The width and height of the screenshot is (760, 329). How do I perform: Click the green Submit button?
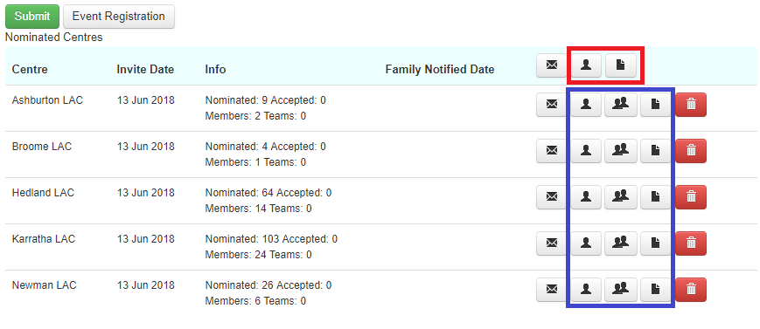point(32,17)
